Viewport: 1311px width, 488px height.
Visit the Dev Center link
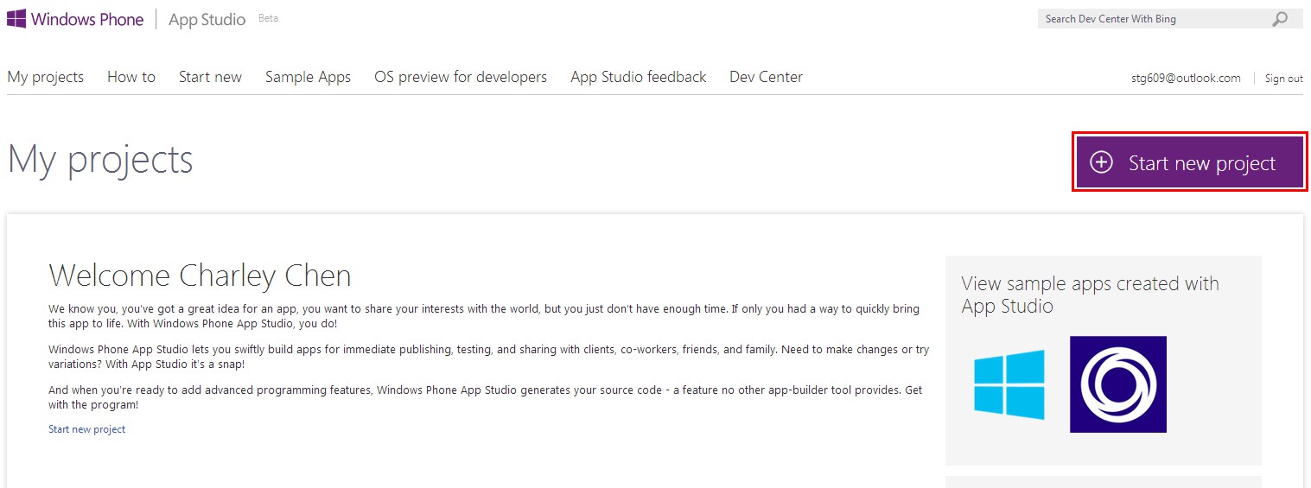[766, 77]
